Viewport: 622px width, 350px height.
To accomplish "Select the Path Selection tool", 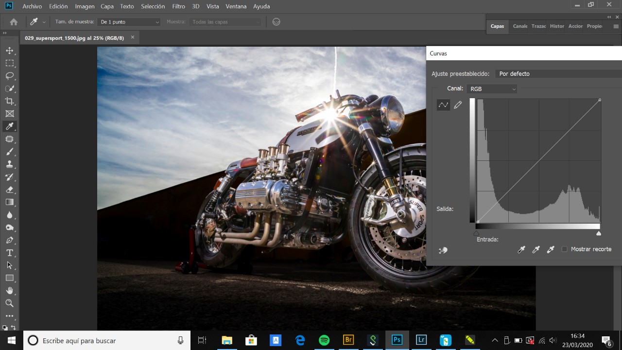I will (9, 265).
